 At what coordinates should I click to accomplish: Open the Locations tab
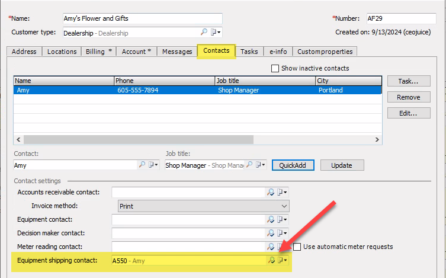coord(62,52)
